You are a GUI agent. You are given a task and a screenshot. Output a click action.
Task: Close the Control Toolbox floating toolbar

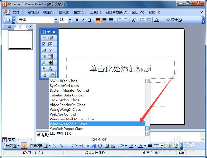click(x=54, y=32)
